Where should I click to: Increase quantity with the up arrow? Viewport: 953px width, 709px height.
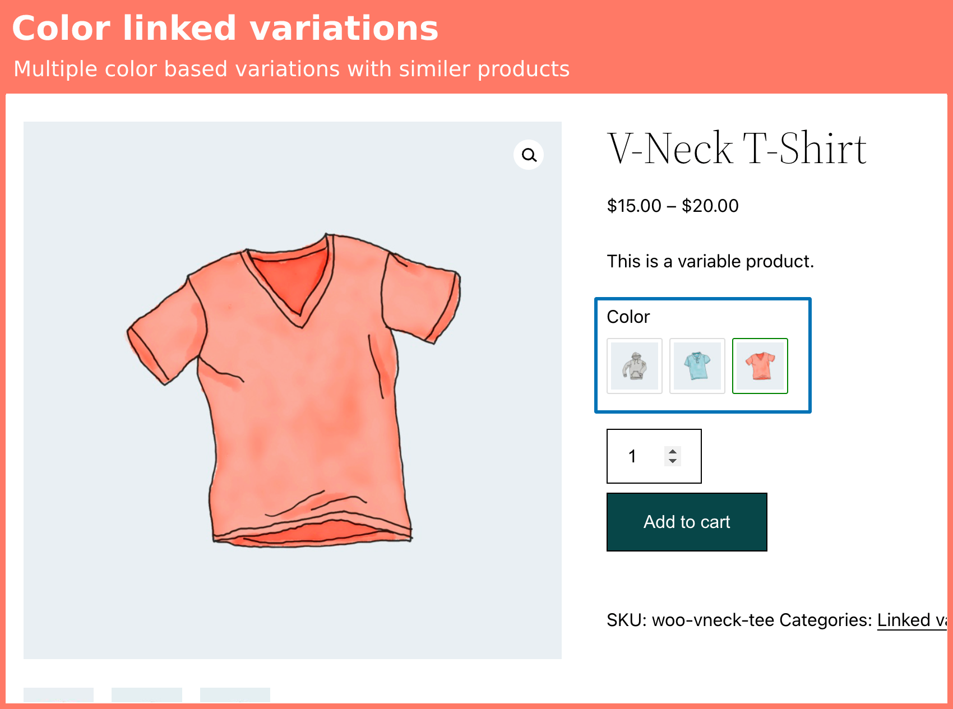tap(673, 451)
